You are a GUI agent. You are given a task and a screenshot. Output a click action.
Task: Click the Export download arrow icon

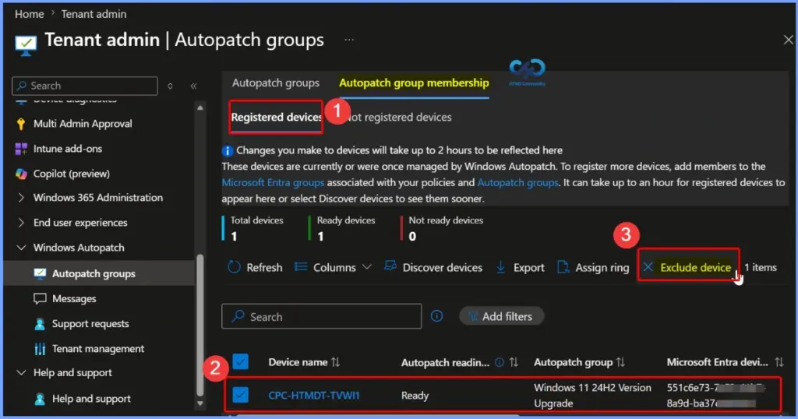[501, 267]
